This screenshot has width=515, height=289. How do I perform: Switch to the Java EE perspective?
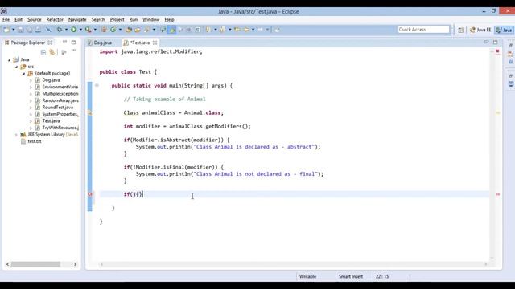(x=480, y=30)
